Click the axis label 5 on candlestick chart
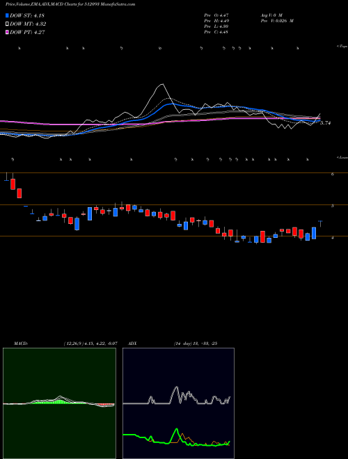348x459 pixels. pyautogui.click(x=333, y=206)
